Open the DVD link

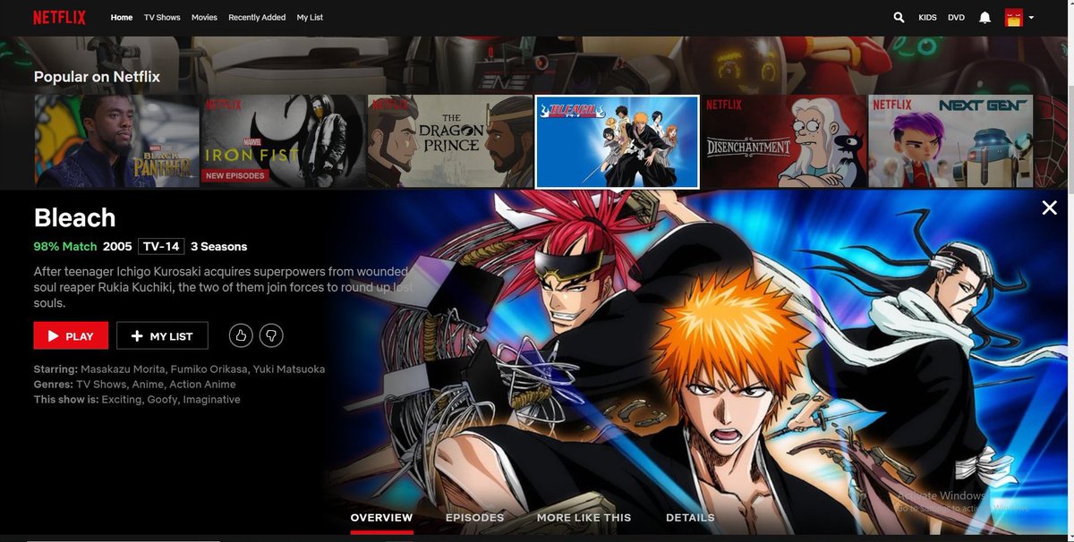(x=956, y=17)
